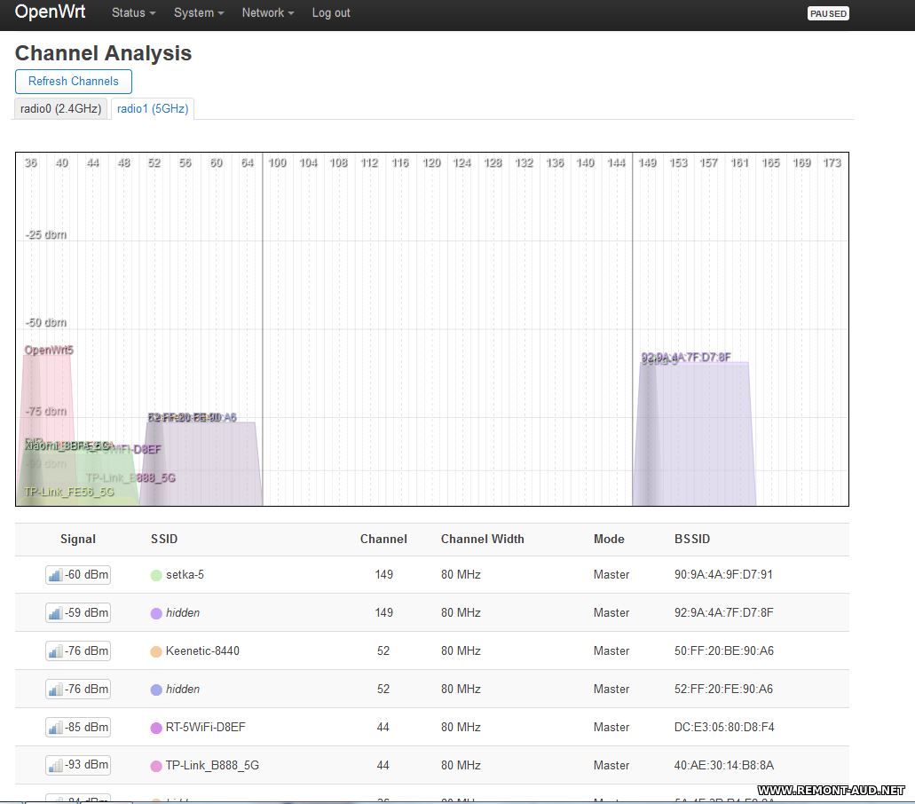The image size is (915, 804).
Task: Click signal icon for Keenetic-8440 row
Action: pos(55,651)
